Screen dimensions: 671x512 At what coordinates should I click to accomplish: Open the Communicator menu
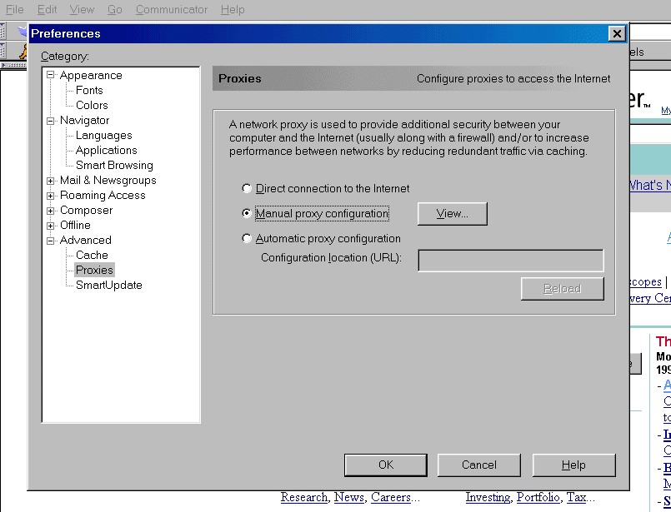(172, 10)
